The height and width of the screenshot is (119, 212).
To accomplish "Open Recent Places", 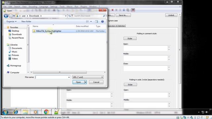I will click(18, 38).
